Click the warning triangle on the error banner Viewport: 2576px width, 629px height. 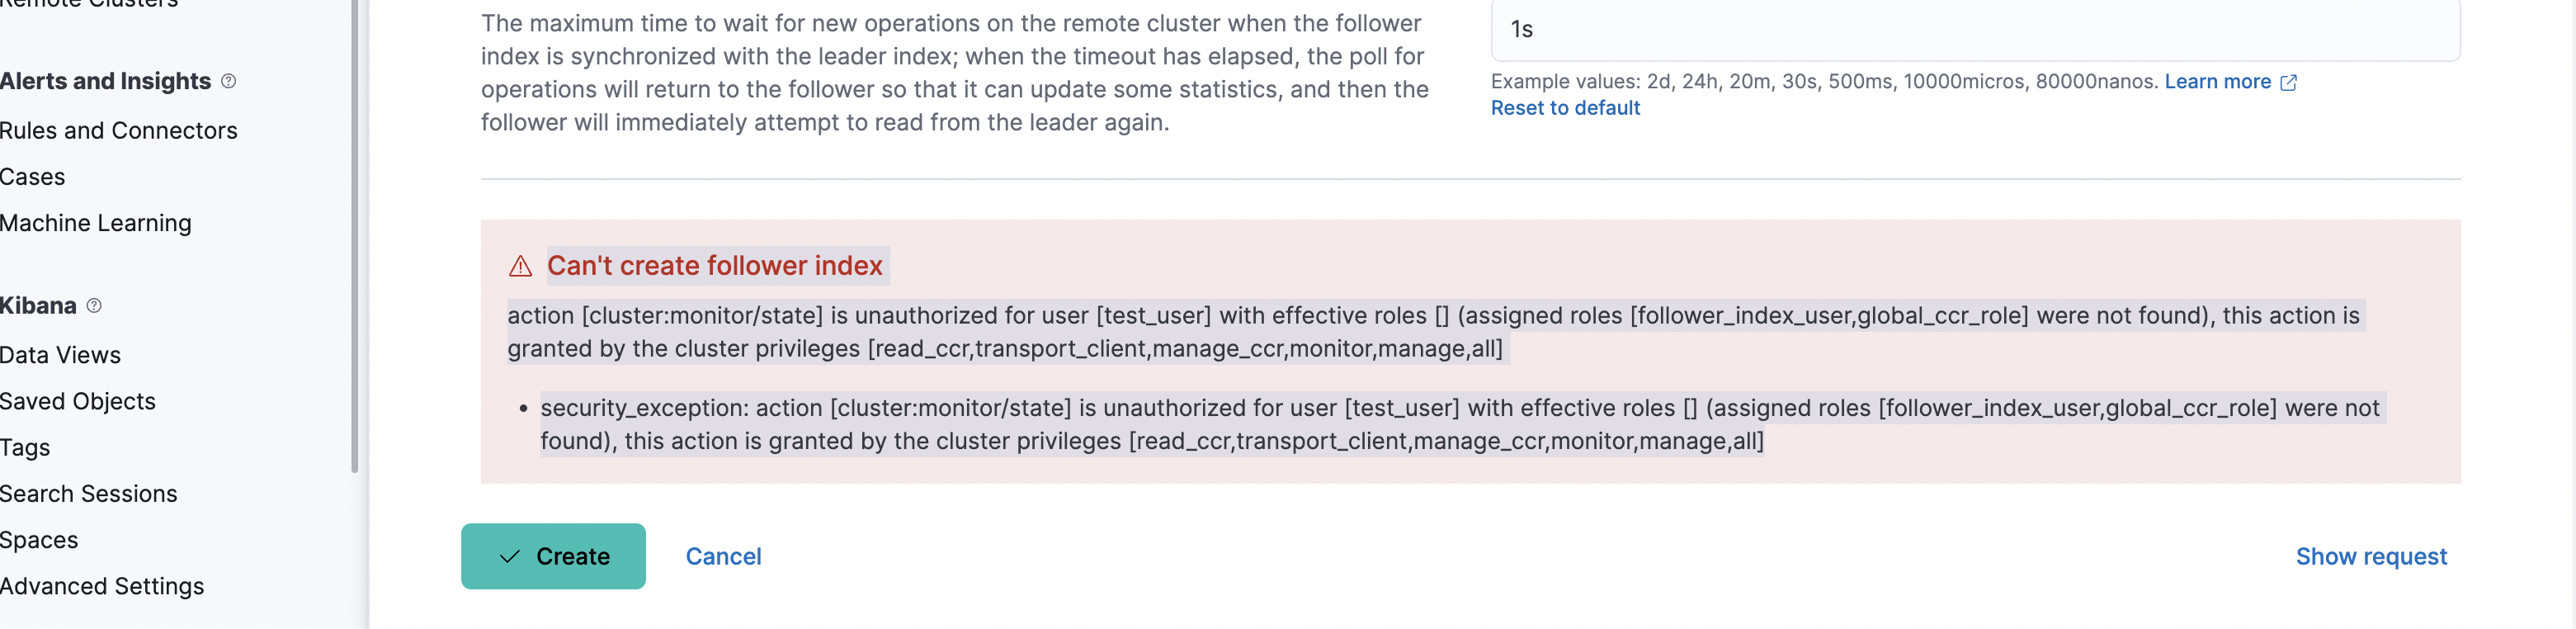[520, 266]
